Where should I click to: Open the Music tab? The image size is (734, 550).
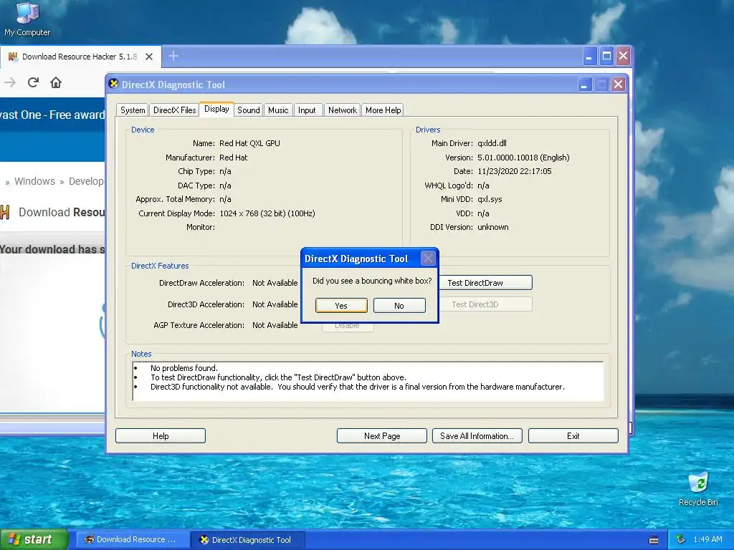pyautogui.click(x=278, y=110)
